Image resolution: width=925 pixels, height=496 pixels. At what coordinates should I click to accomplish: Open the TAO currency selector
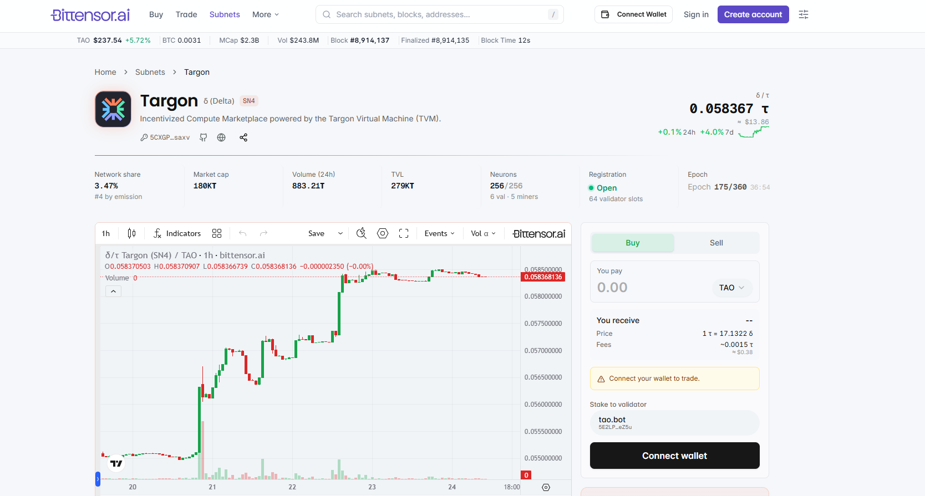(731, 288)
